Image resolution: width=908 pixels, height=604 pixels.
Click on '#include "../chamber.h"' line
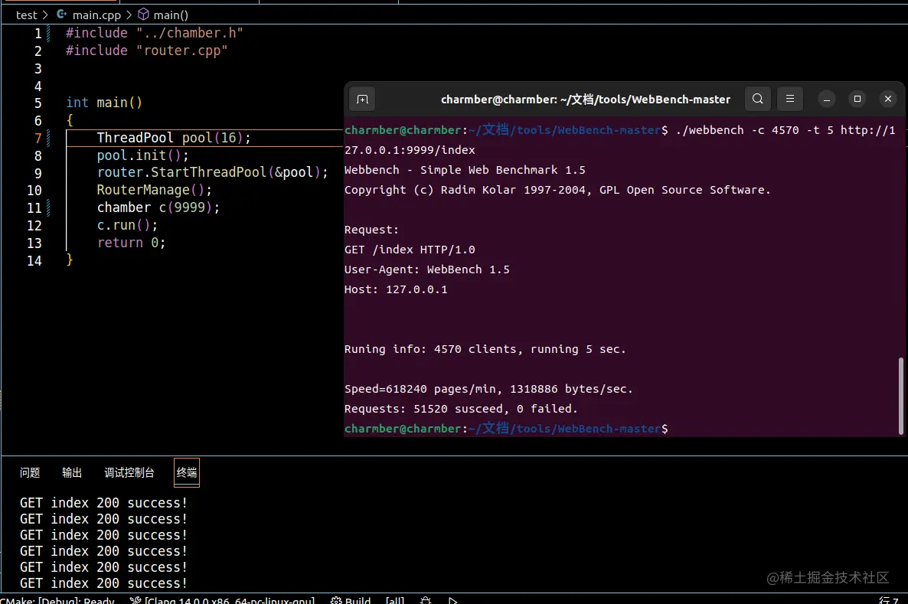(154, 33)
